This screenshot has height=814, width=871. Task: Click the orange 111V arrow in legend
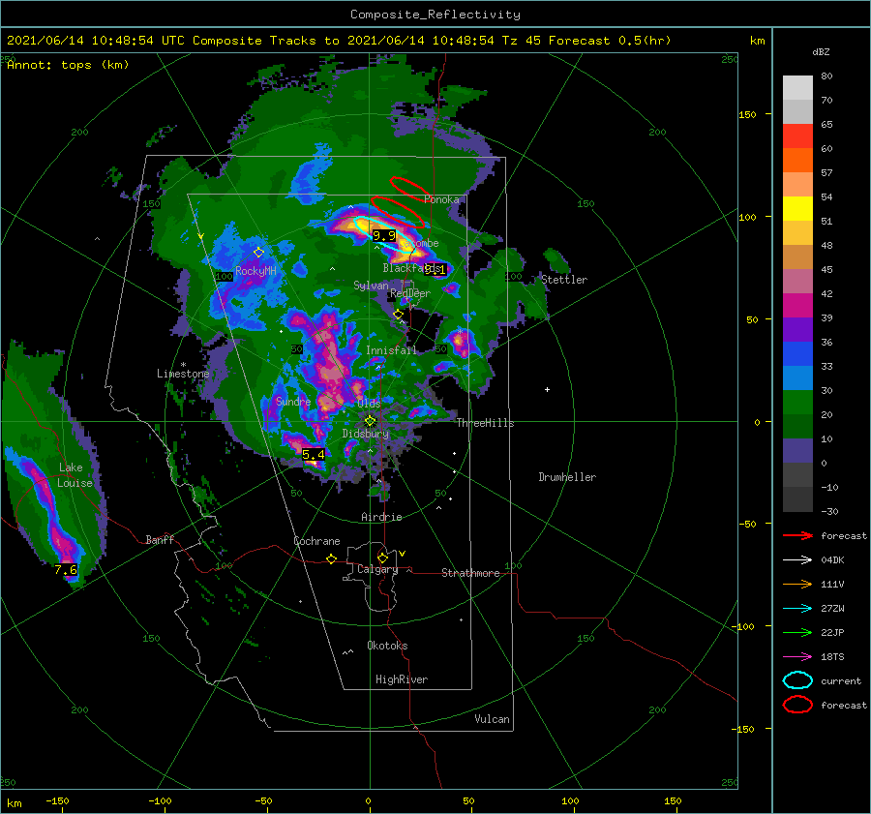(797, 584)
